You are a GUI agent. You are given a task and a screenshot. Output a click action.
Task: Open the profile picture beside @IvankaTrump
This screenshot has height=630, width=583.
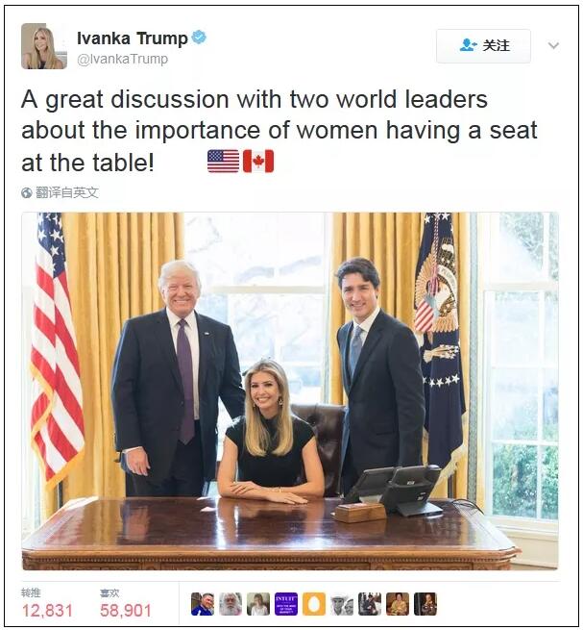44,46
